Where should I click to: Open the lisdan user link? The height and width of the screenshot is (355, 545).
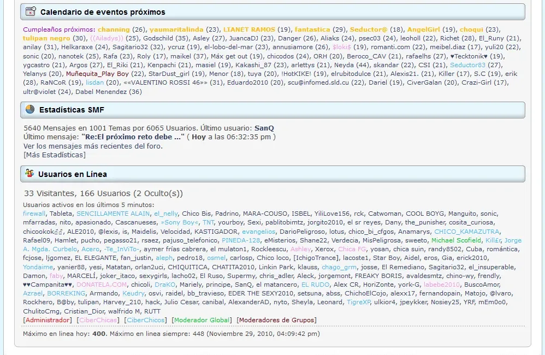point(95,82)
